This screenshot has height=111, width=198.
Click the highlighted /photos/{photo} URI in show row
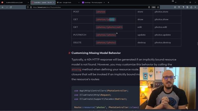pyautogui.click(x=106, y=19)
